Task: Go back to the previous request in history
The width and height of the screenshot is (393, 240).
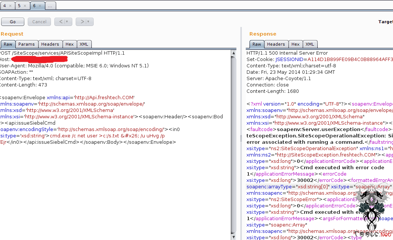Action: 61,22
